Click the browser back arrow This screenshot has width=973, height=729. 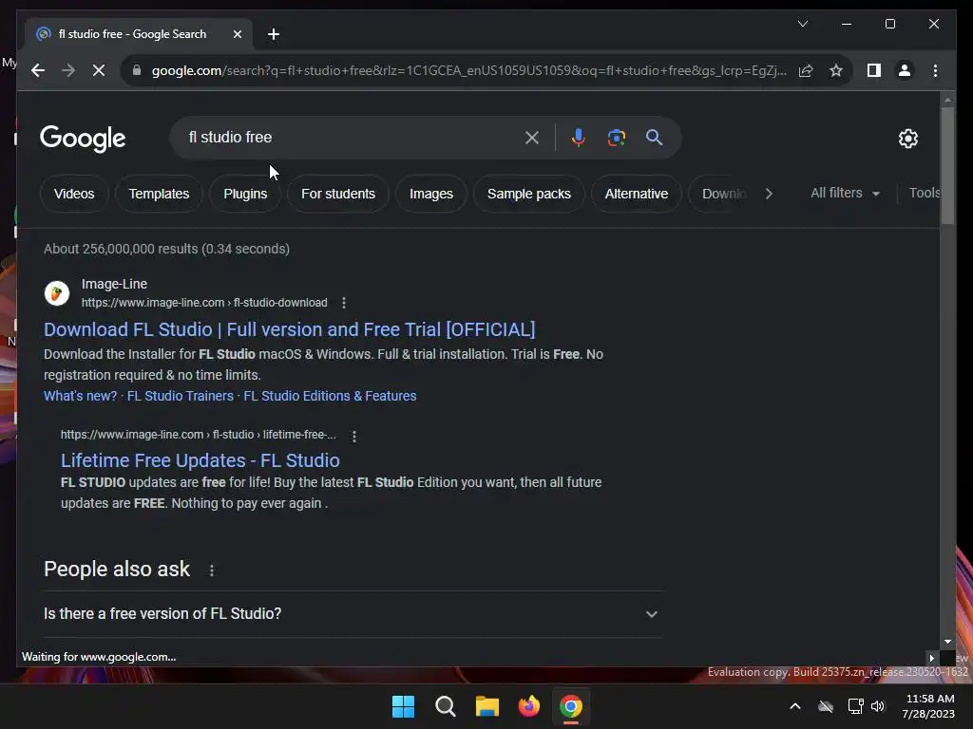pyautogui.click(x=38, y=70)
